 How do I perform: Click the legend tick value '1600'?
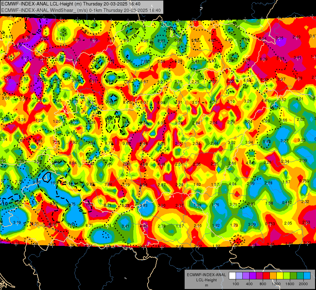click(290, 284)
